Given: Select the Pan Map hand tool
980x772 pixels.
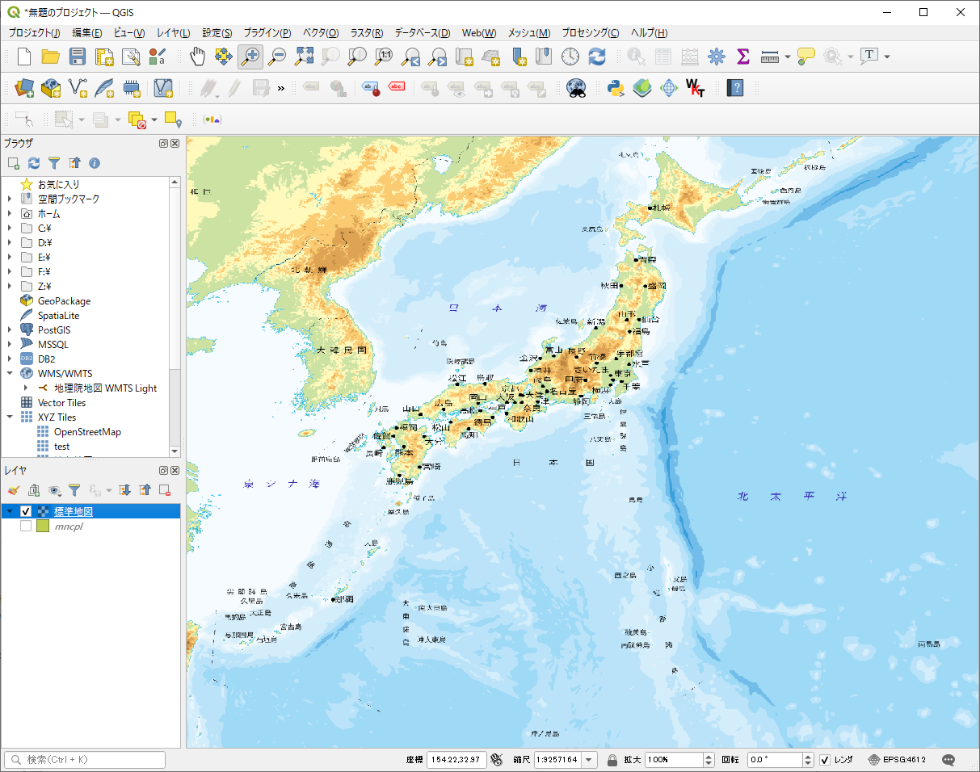Looking at the screenshot, I should point(197,57).
